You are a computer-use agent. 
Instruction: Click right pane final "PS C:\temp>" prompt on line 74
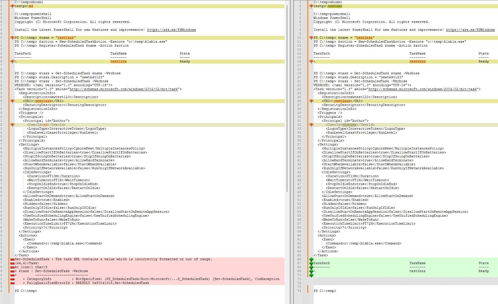(325, 291)
